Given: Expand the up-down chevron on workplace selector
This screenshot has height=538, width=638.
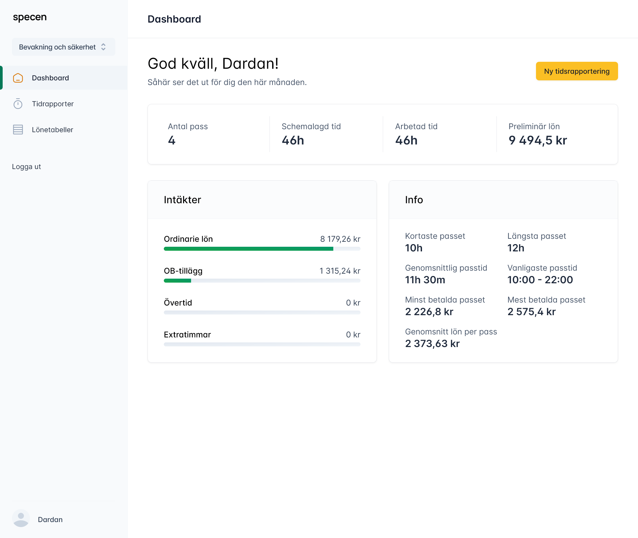Looking at the screenshot, I should (103, 47).
